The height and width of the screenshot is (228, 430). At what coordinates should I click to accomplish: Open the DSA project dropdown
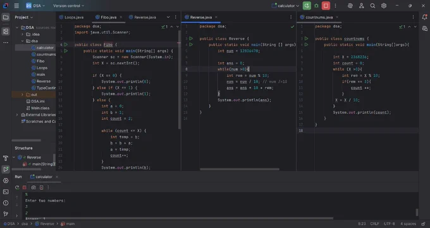(x=35, y=6)
